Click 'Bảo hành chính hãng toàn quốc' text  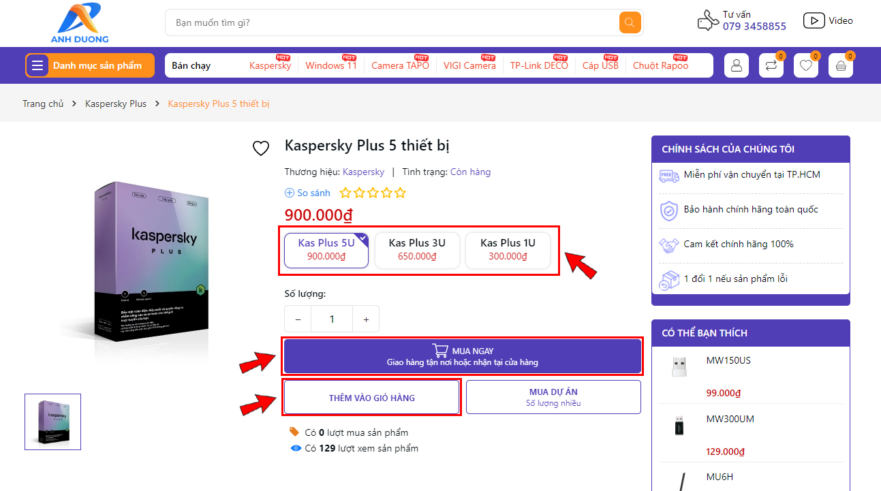(751, 209)
